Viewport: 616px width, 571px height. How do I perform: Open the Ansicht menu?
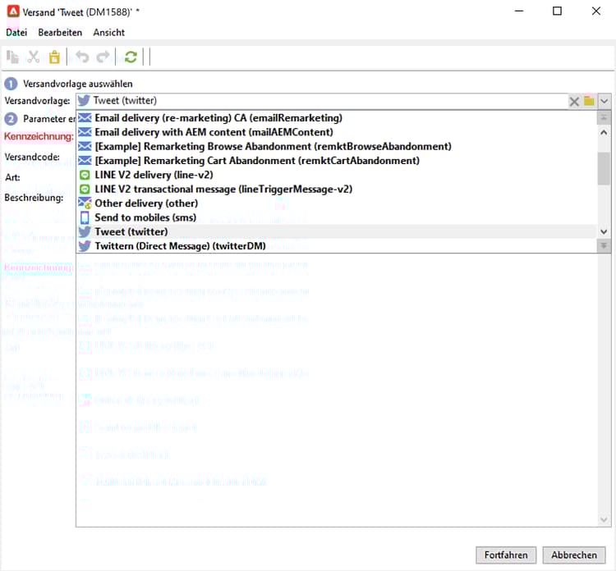[108, 33]
